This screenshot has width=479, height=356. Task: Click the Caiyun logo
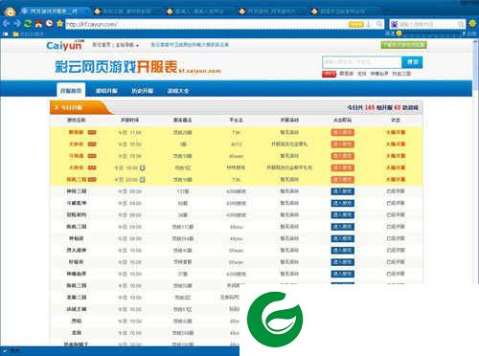(65, 45)
